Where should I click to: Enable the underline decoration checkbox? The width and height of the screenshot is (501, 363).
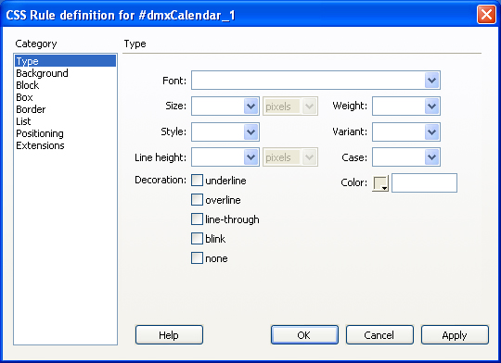pos(197,181)
